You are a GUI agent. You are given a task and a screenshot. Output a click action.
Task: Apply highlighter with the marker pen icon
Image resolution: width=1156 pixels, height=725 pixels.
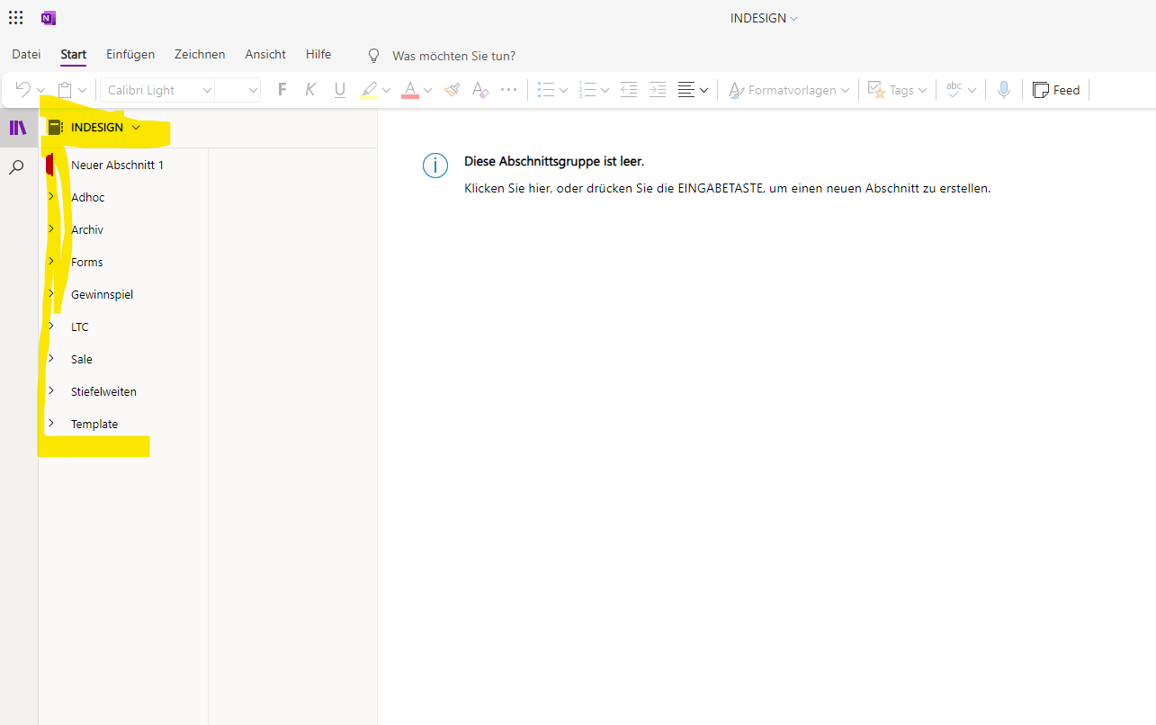[369, 90]
